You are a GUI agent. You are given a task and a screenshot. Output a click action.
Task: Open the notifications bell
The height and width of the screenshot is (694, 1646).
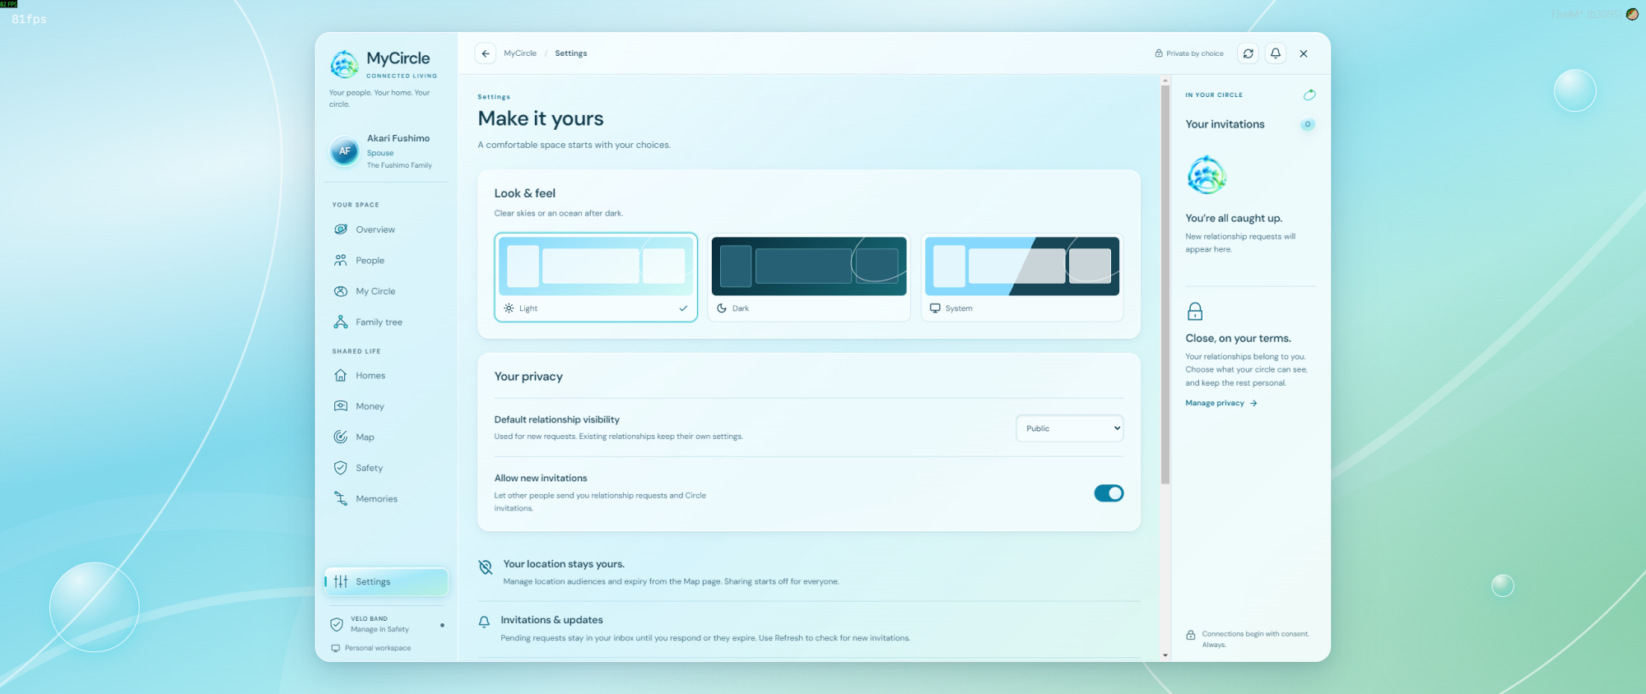pos(1276,53)
